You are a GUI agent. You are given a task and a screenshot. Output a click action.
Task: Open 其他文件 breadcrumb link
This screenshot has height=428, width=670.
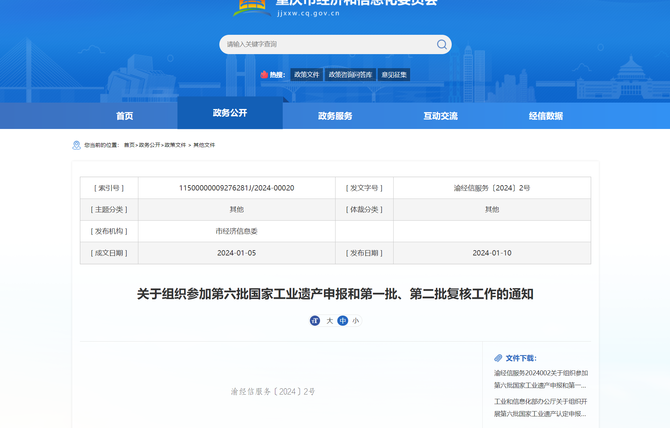pyautogui.click(x=204, y=145)
